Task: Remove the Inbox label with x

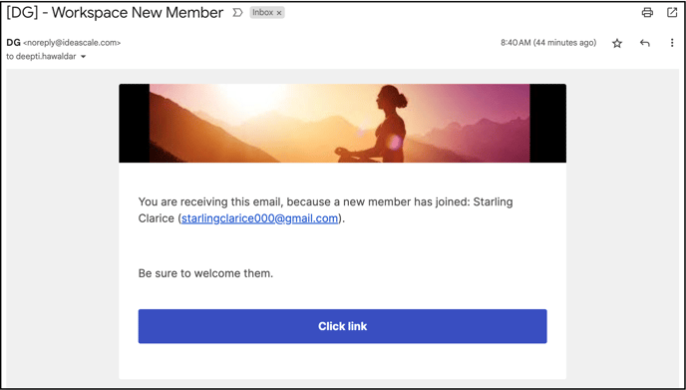Action: tap(279, 13)
